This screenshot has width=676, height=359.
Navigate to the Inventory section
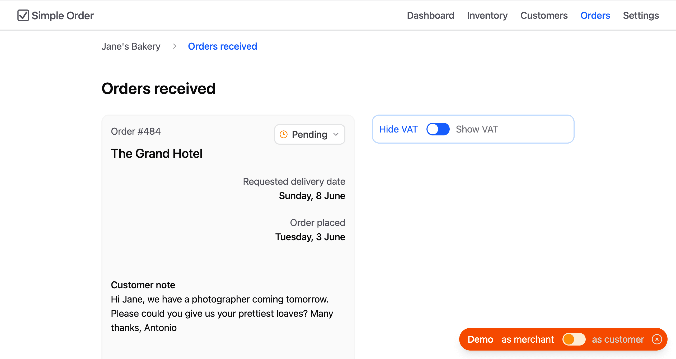click(487, 15)
